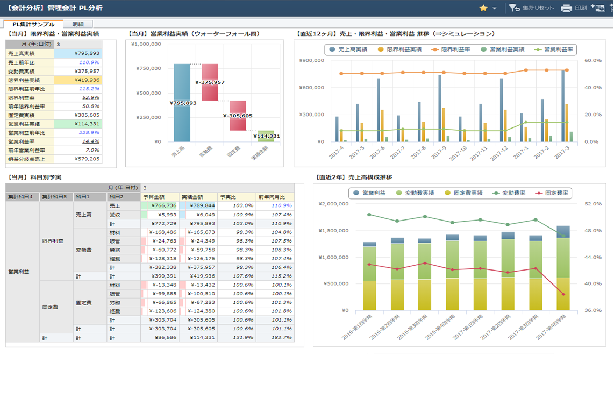Click the ¥789,844 売上 actual cell
The width and height of the screenshot is (614, 412).
click(x=198, y=205)
